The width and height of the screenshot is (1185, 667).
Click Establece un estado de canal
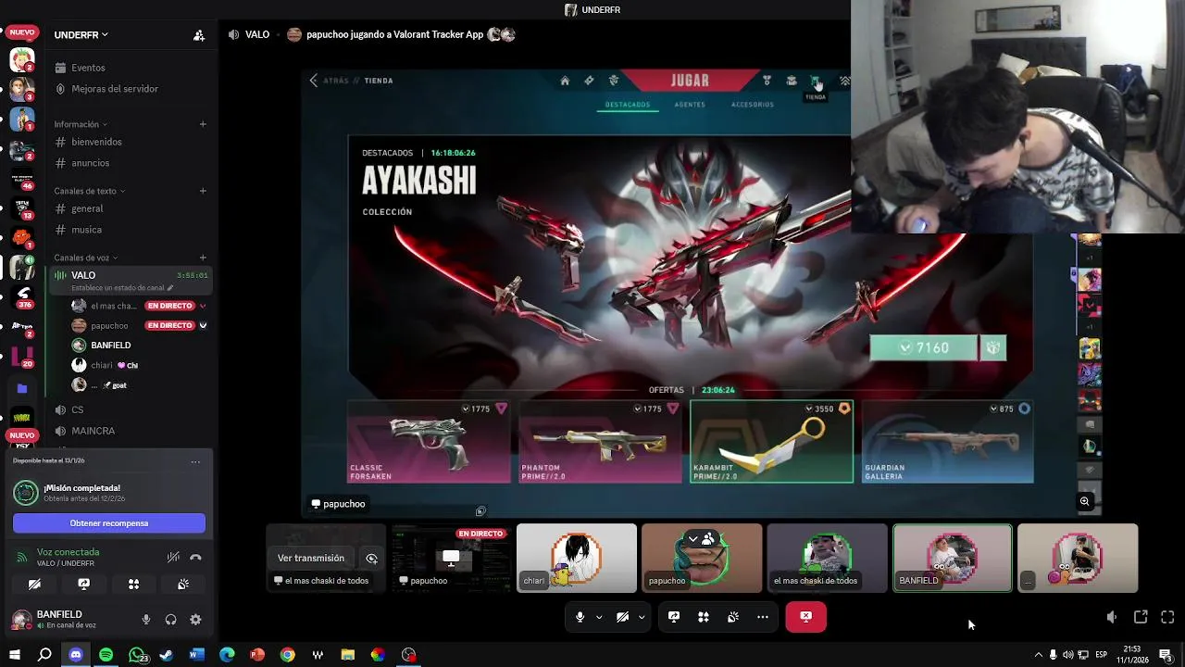tap(122, 288)
